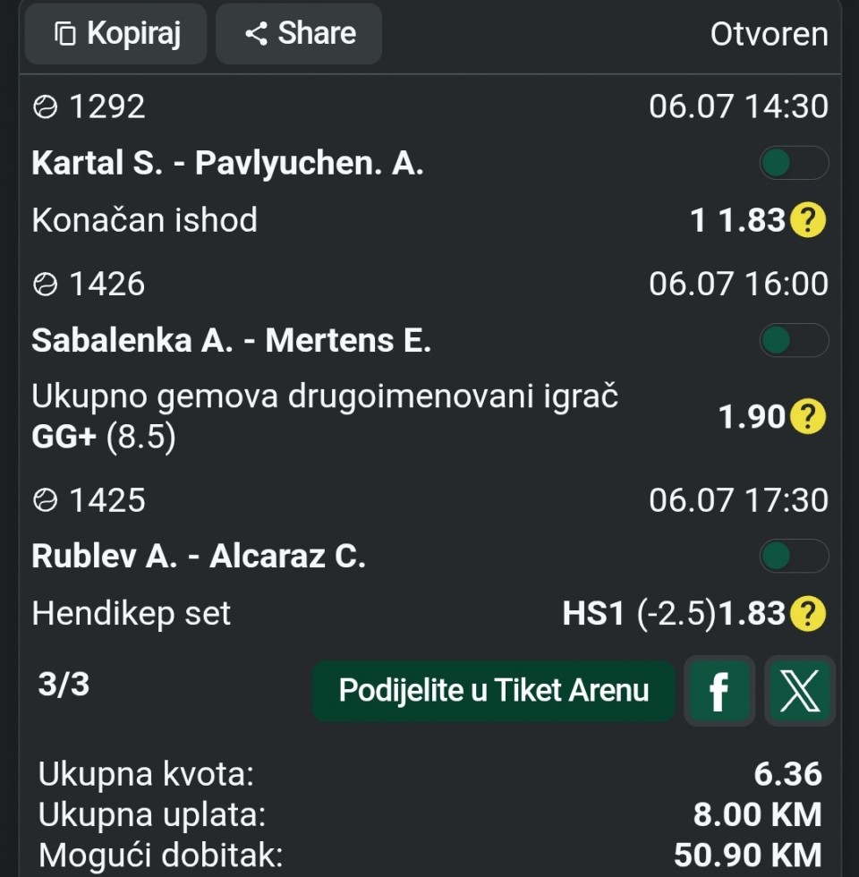Toggle the switch for Sabalenka A. - Mertens E.
This screenshot has width=859, height=877.
tap(794, 340)
